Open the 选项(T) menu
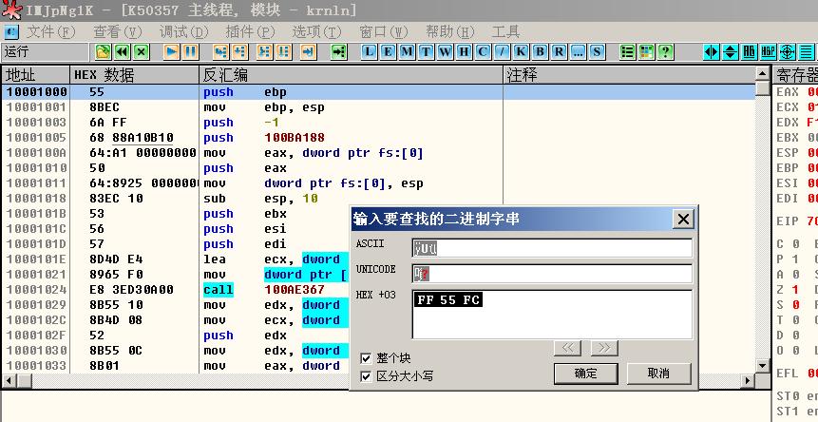 pos(316,31)
